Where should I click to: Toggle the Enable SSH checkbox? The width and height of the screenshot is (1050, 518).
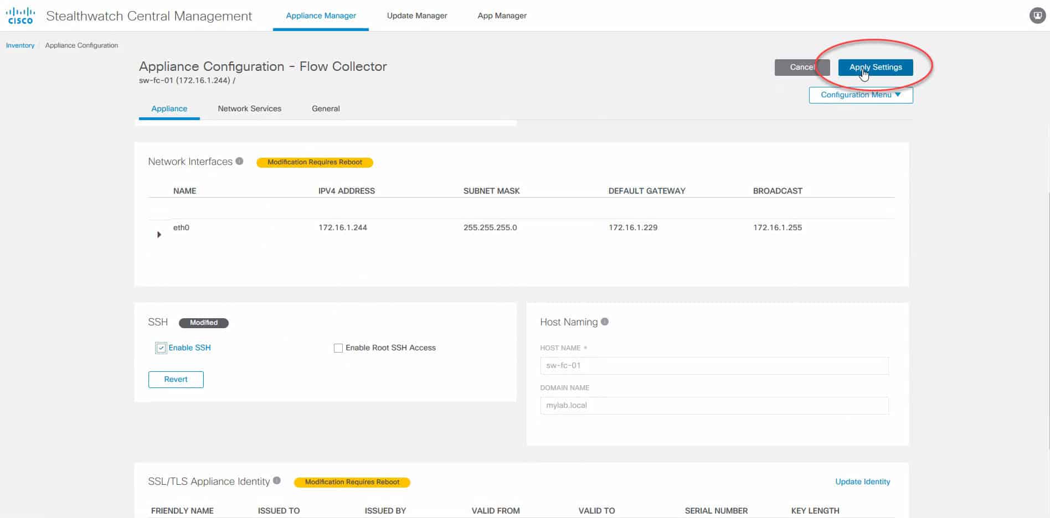click(161, 348)
